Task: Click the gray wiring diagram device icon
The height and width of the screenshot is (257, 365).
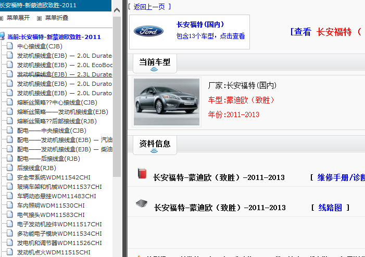Action: [142, 203]
